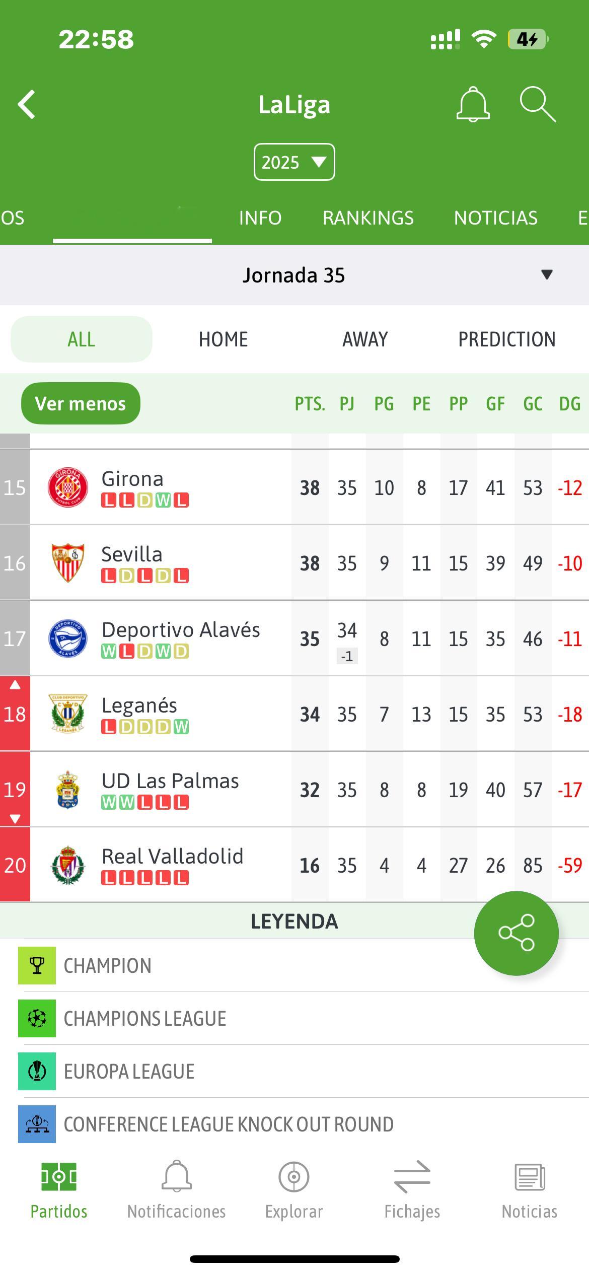Tap the CHAMPIONS LEAGUE legend color swatch
Image resolution: width=589 pixels, height=1275 pixels.
tap(37, 1019)
